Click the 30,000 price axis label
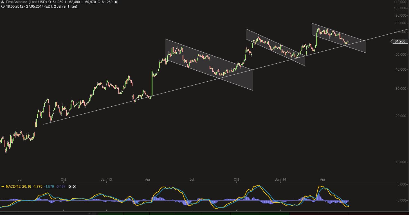409x215 pixels. pos(401,89)
